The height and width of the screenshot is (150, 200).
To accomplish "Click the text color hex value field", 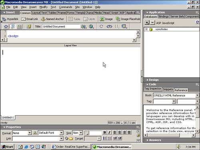I will [96, 133].
